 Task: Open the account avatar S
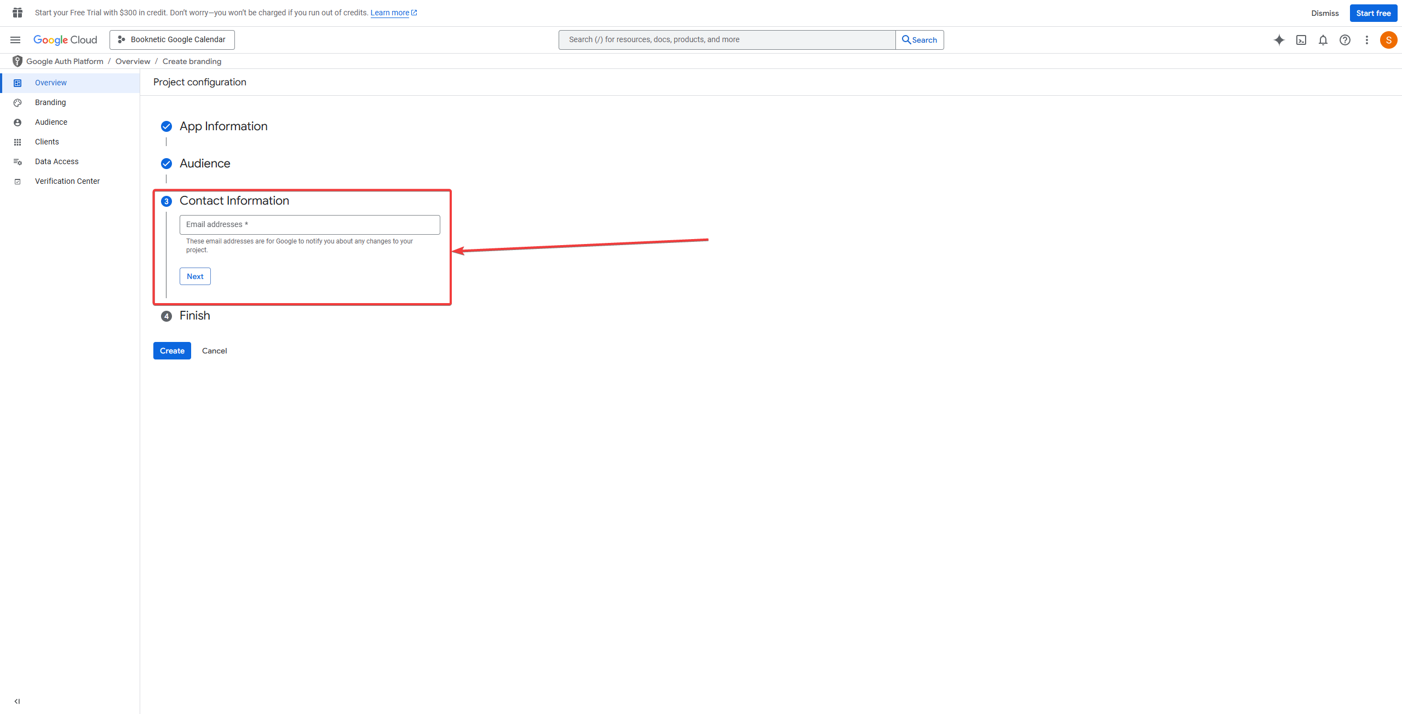tap(1388, 40)
